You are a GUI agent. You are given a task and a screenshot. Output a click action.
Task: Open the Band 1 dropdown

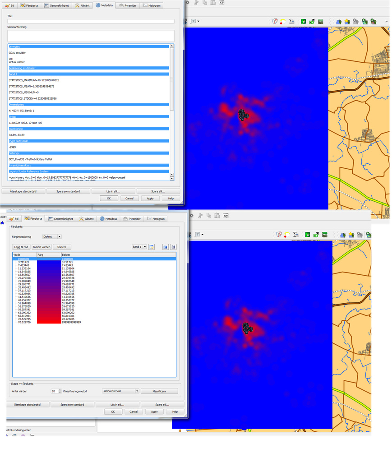[x=139, y=247]
